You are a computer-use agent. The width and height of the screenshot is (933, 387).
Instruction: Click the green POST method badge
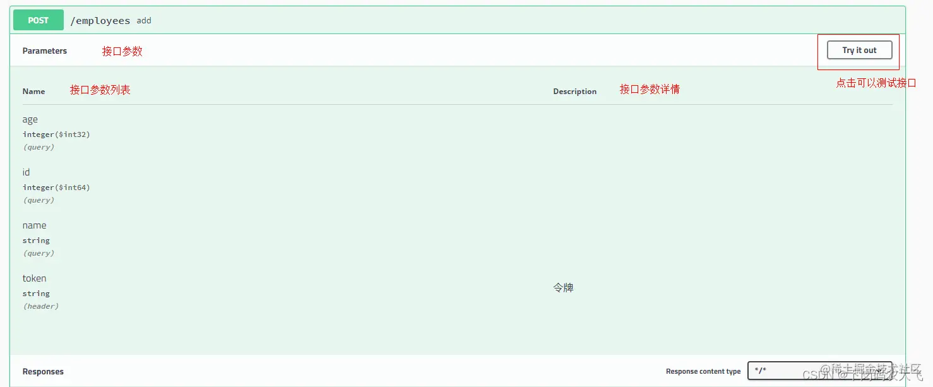38,20
